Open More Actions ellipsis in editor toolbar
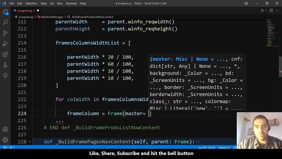The image size is (282, 159). pos(277,11)
